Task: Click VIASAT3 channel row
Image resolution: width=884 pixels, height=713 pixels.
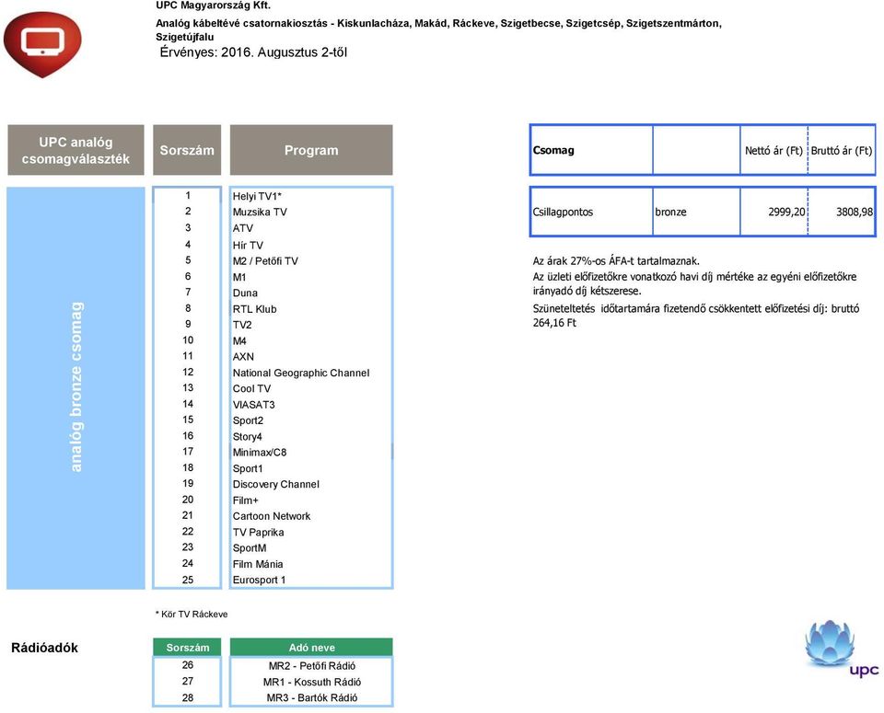Action: (x=254, y=405)
